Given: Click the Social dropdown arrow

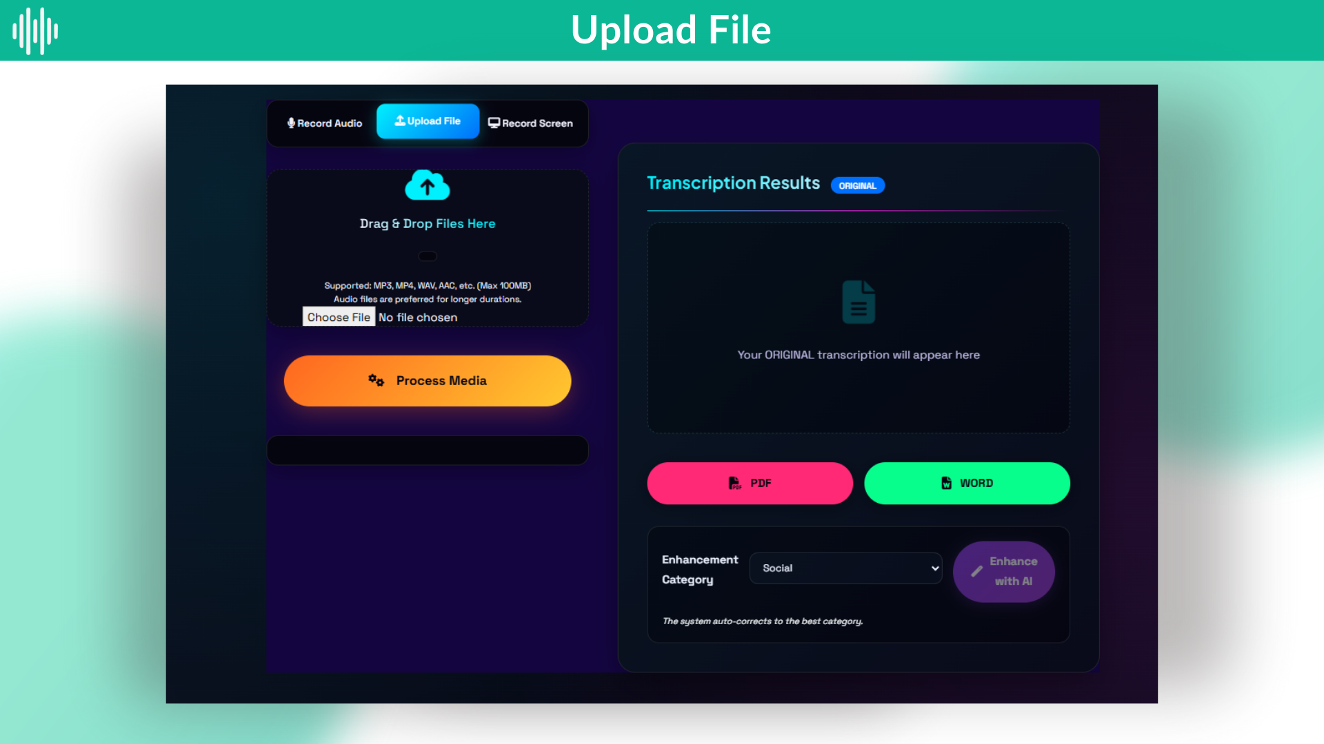Looking at the screenshot, I should coord(935,568).
